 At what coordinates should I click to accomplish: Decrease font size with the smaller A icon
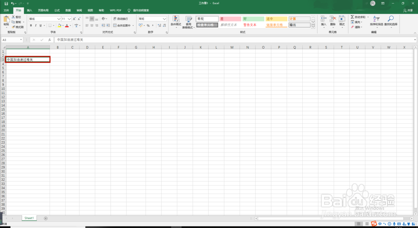pos(79,19)
